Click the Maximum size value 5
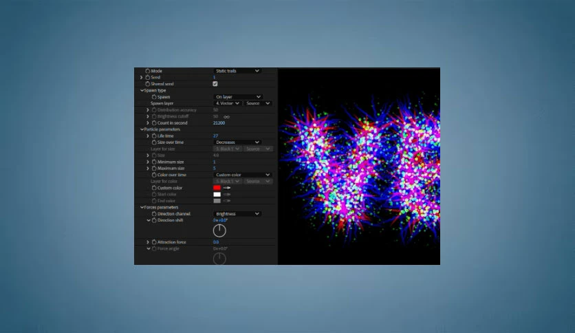The height and width of the screenshot is (333, 575). pyautogui.click(x=215, y=169)
